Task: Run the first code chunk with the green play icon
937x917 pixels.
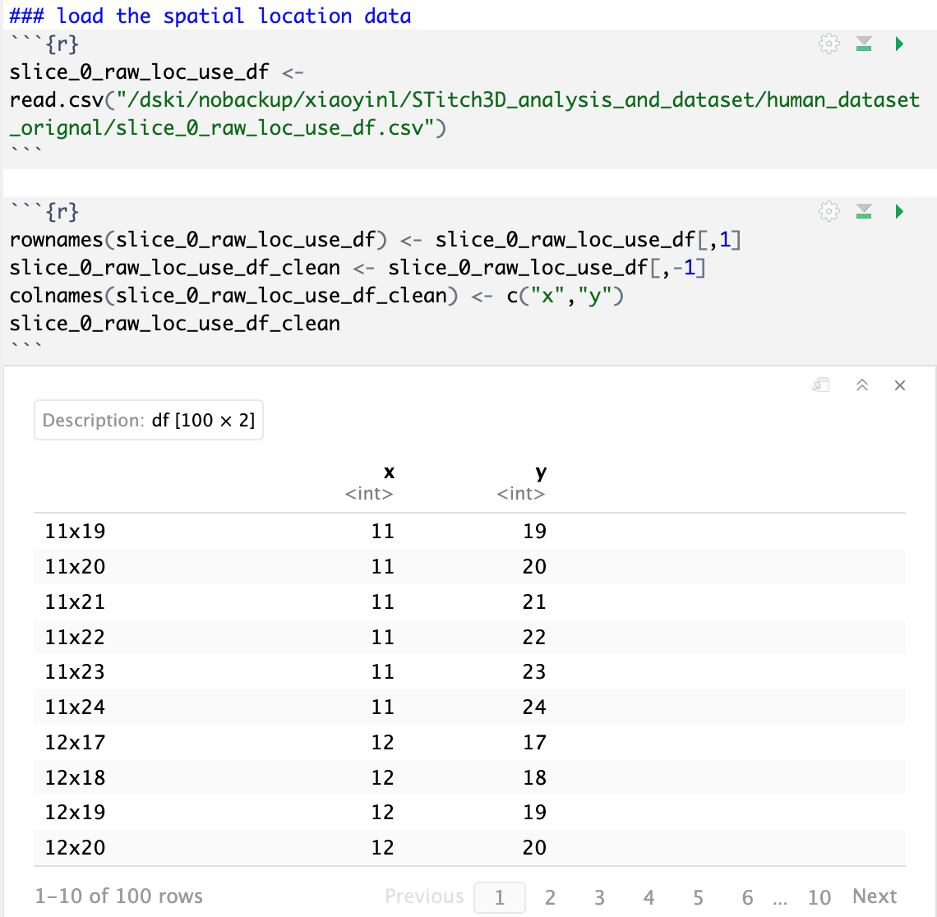Action: [x=899, y=44]
